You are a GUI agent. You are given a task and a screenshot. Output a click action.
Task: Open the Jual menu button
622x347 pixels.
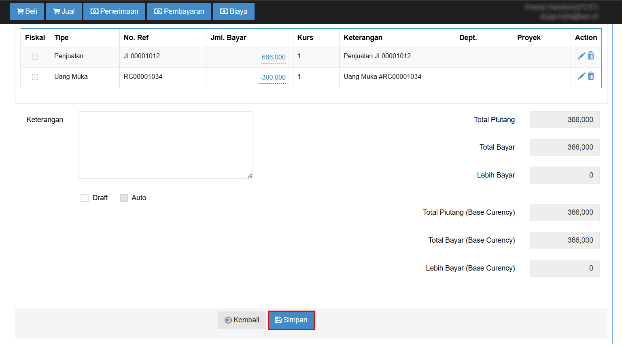click(x=64, y=11)
